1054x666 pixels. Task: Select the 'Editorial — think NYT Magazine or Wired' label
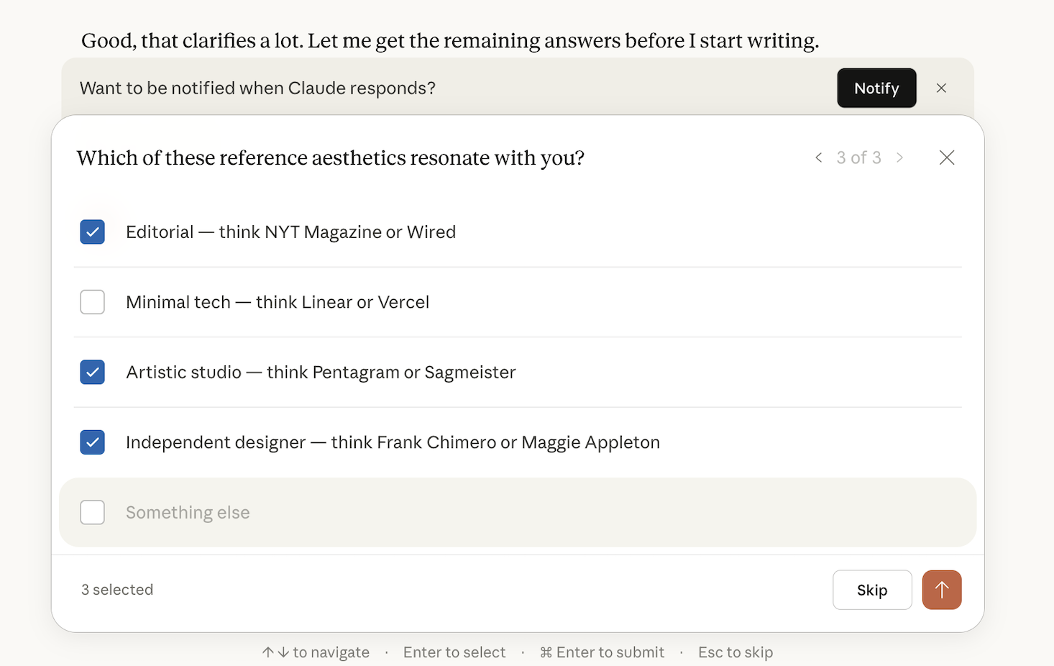click(x=290, y=232)
